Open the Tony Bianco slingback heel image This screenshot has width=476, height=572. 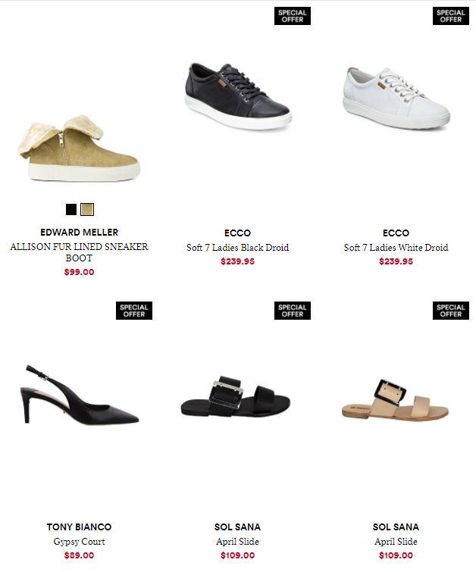click(80, 394)
